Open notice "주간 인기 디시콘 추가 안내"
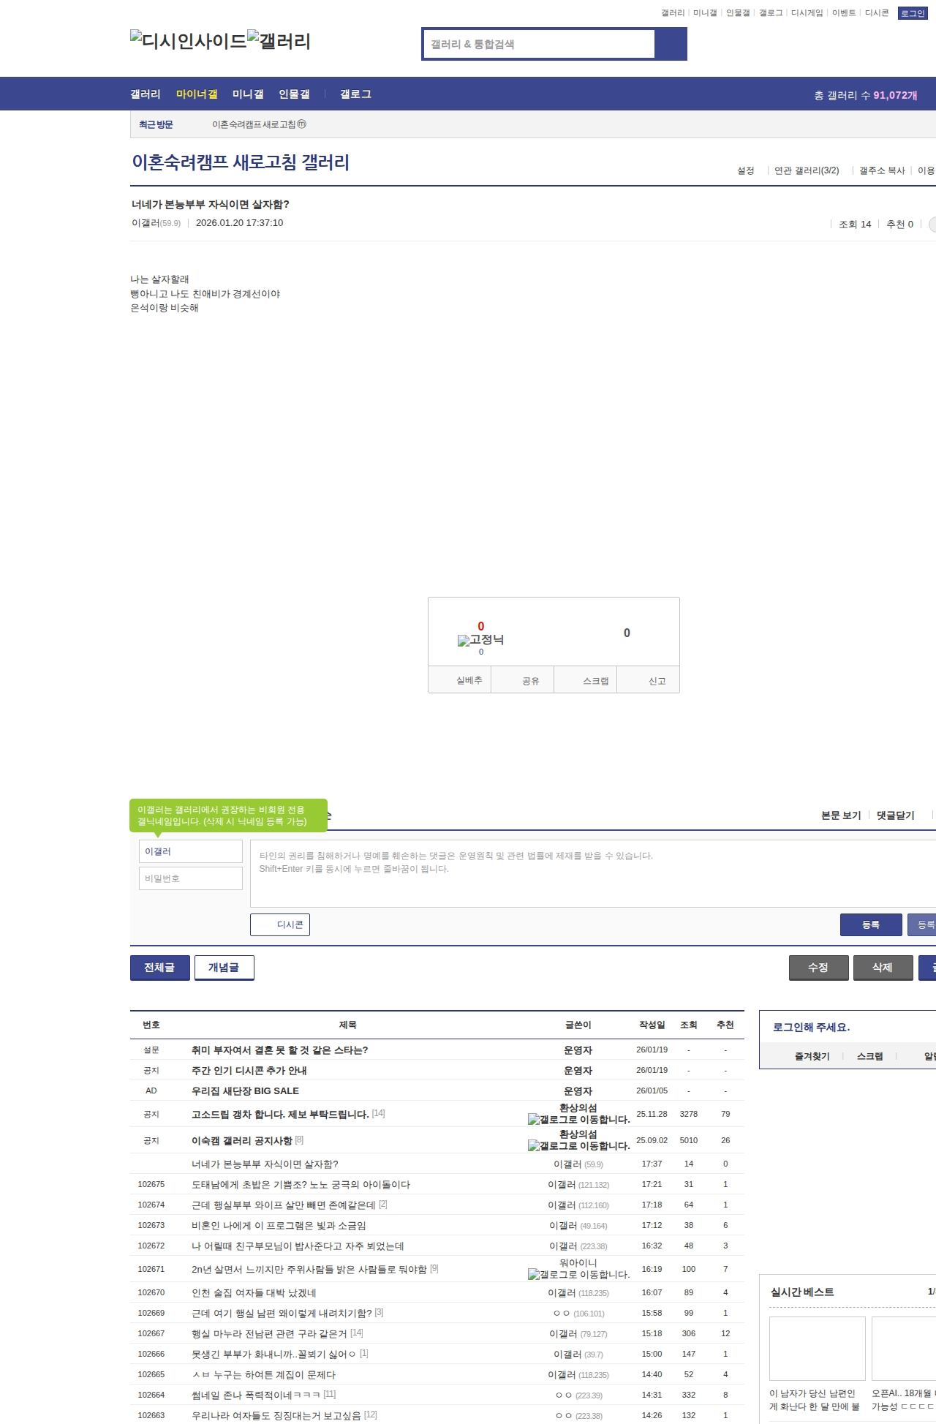 tap(249, 1070)
